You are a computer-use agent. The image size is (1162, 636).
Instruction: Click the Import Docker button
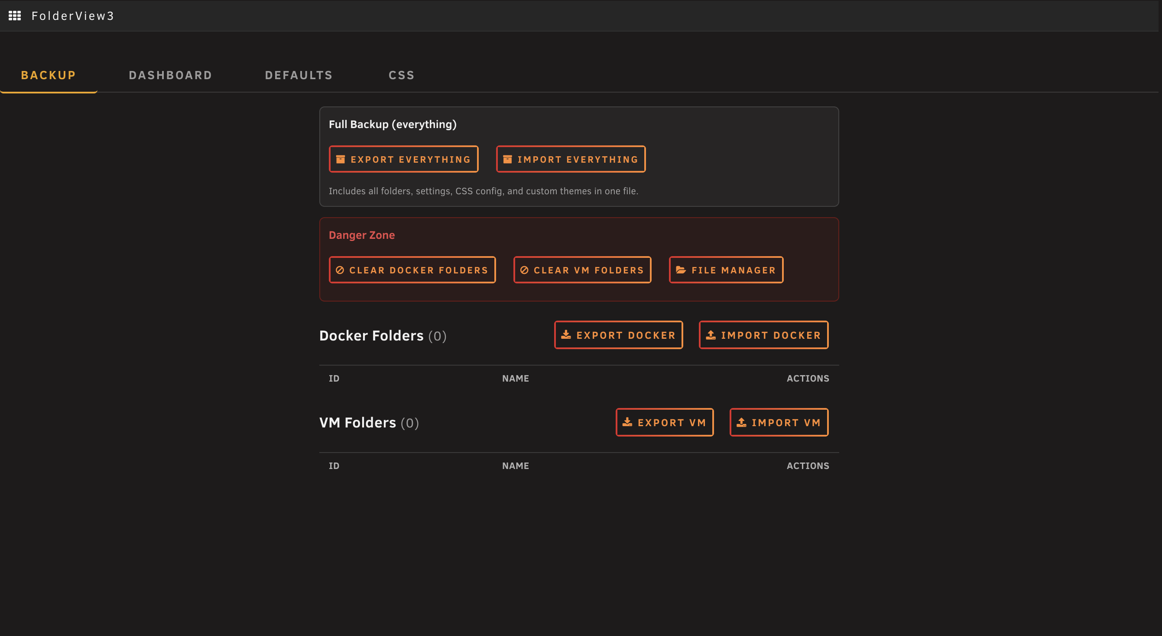point(764,335)
